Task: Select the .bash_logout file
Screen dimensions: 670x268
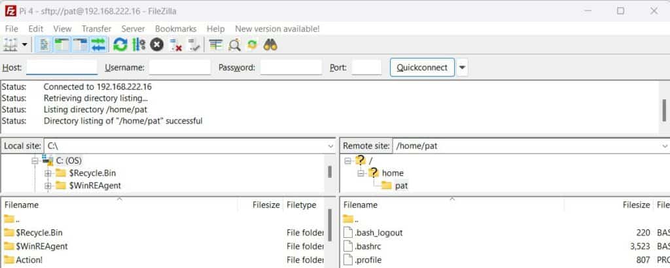Action: [x=379, y=233]
